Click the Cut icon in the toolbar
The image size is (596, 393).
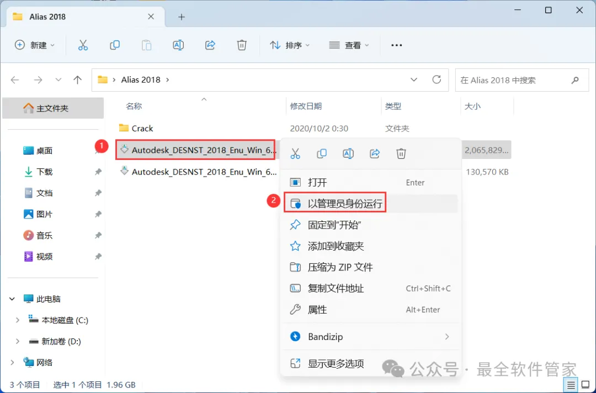(83, 45)
